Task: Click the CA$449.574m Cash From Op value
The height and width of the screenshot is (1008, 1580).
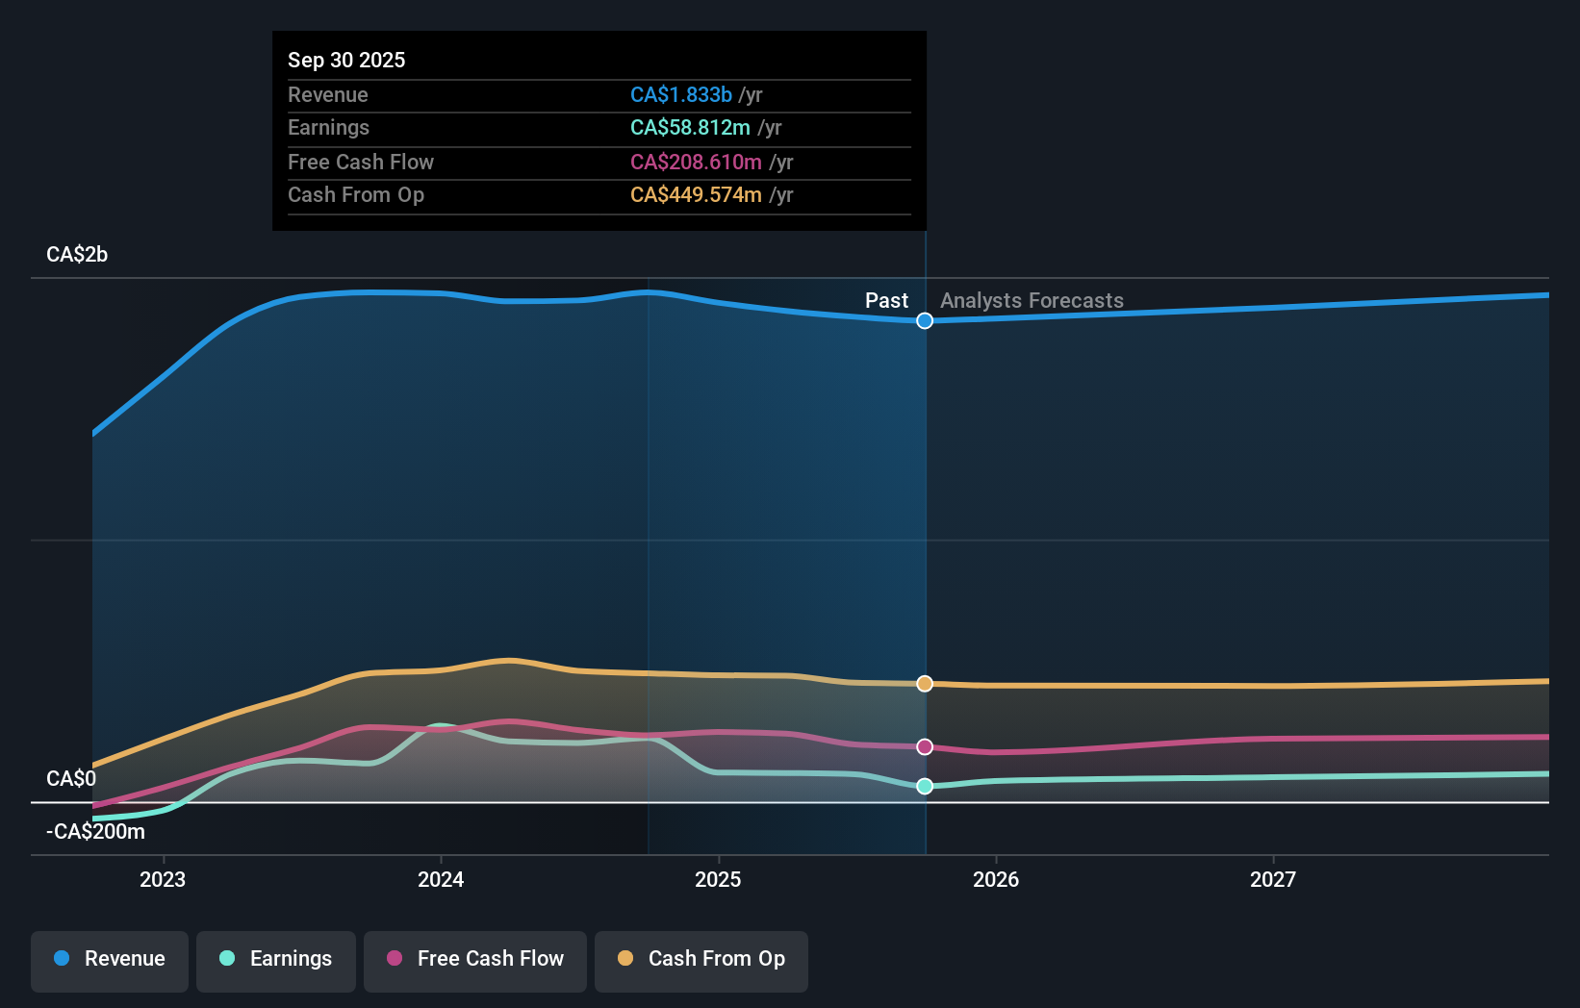Action: [694, 194]
